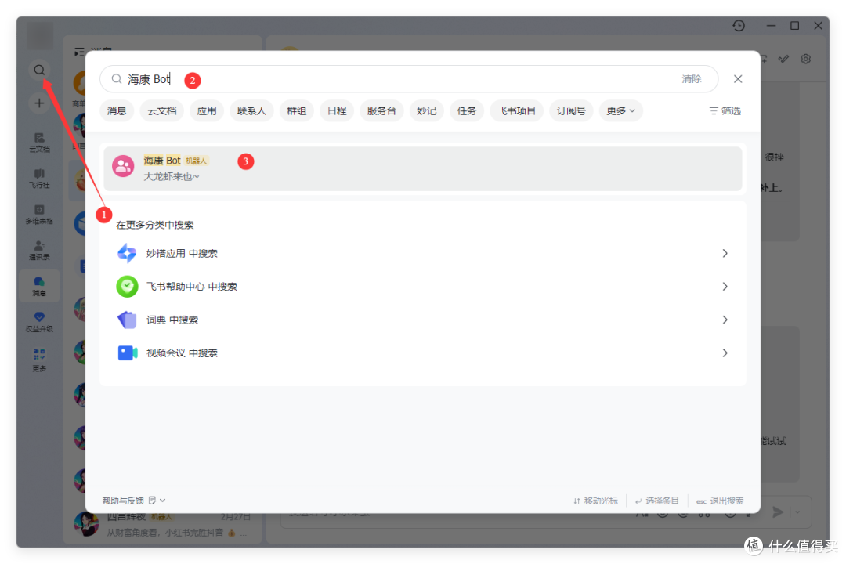
Task: Open 多维表格 in the left sidebar
Action: [x=39, y=215]
